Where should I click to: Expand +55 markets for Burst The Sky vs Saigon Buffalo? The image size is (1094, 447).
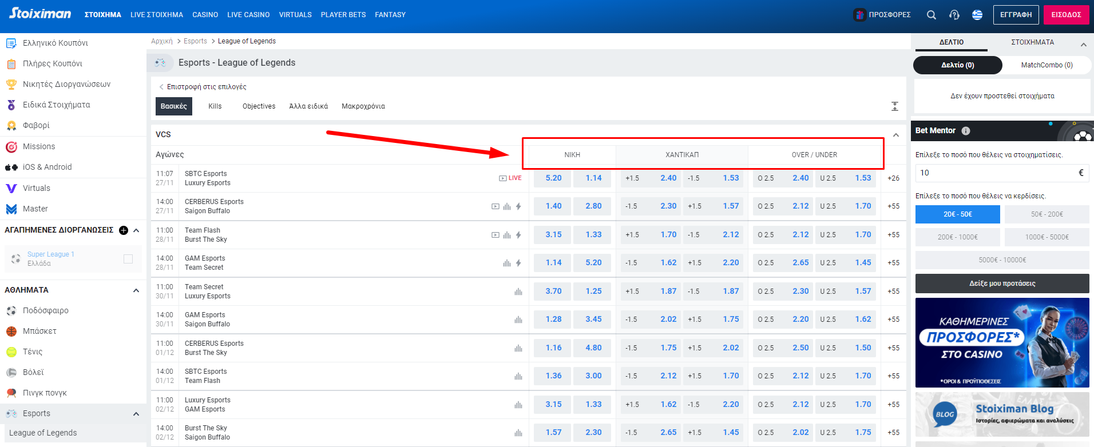click(x=893, y=433)
